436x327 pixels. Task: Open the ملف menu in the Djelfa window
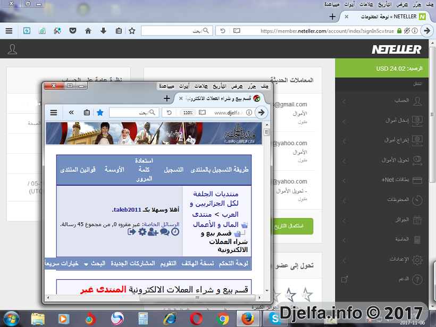click(265, 86)
